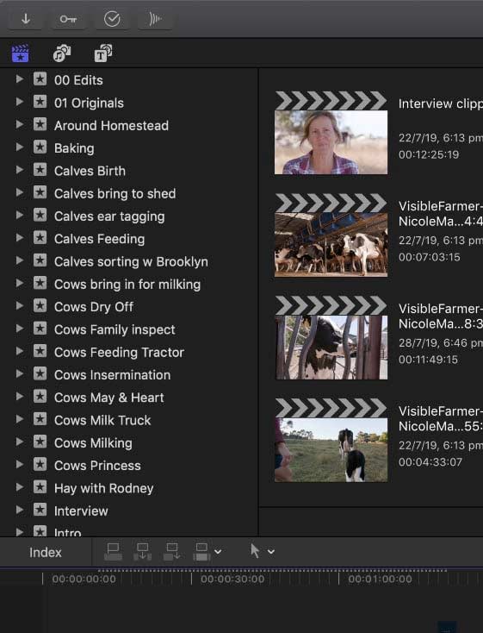Expand the Cows Milking event

click(x=19, y=442)
